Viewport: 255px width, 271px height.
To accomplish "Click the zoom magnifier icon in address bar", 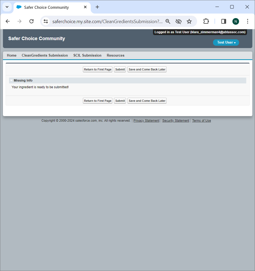I will point(168,21).
